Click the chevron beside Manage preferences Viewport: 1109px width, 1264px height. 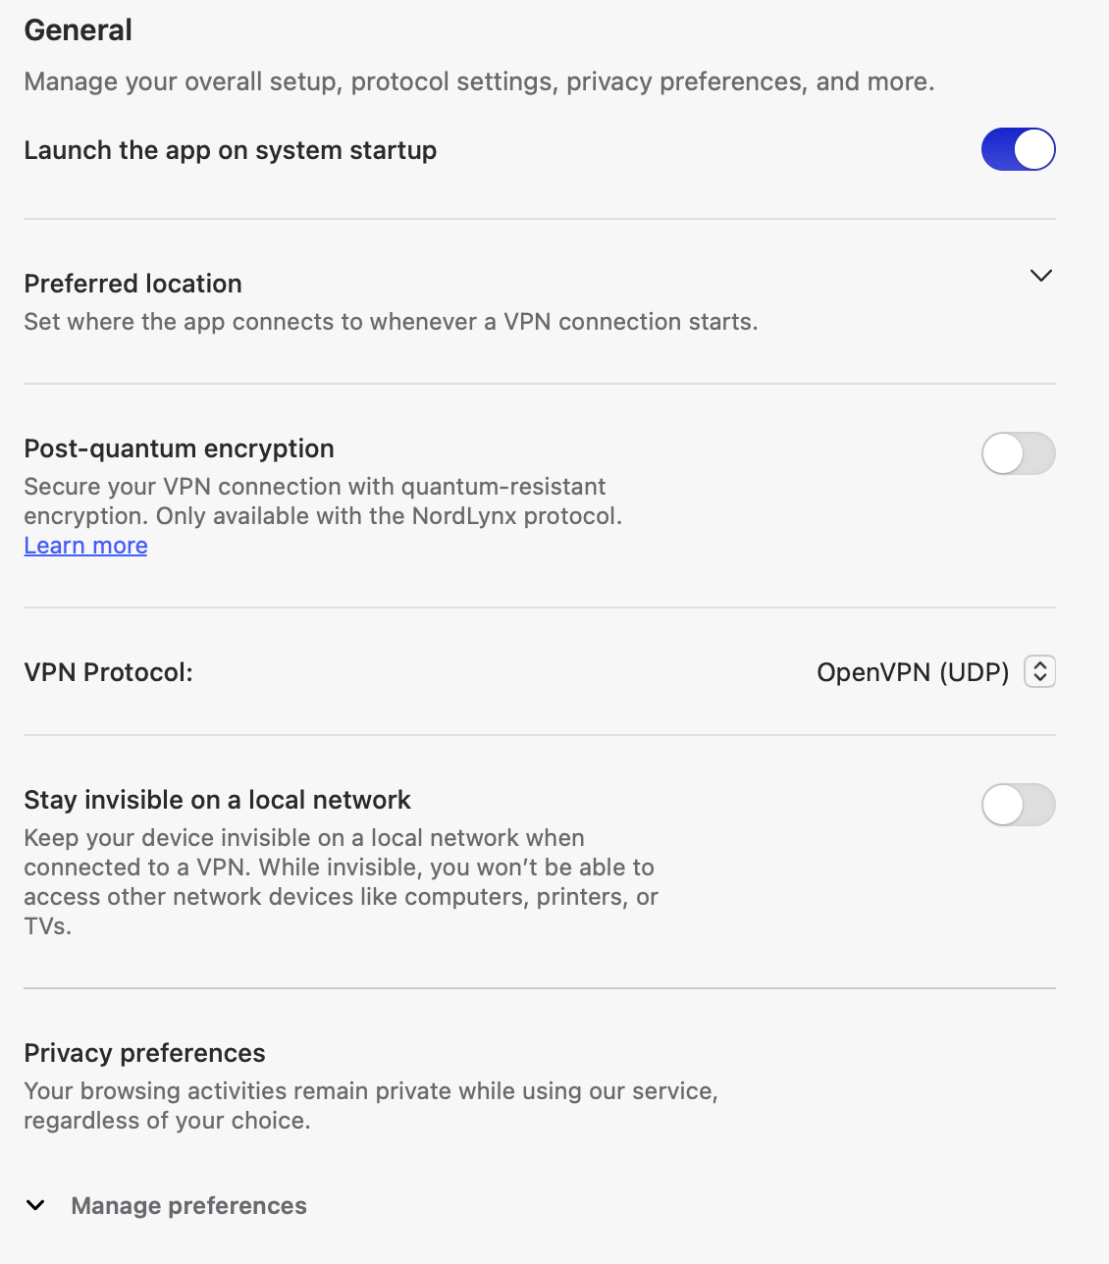point(35,1205)
